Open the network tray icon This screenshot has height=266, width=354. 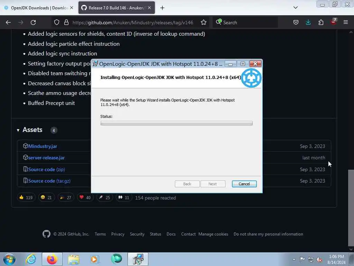[x=311, y=259]
